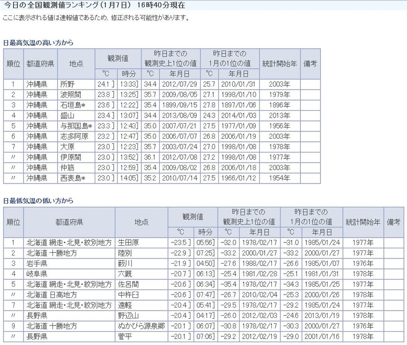Click the 与那国島* station cell
The height and width of the screenshot is (345, 407).
76,126
